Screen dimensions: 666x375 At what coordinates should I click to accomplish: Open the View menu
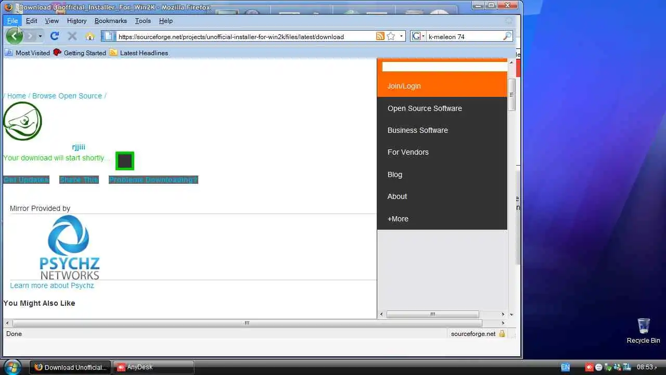(x=52, y=21)
